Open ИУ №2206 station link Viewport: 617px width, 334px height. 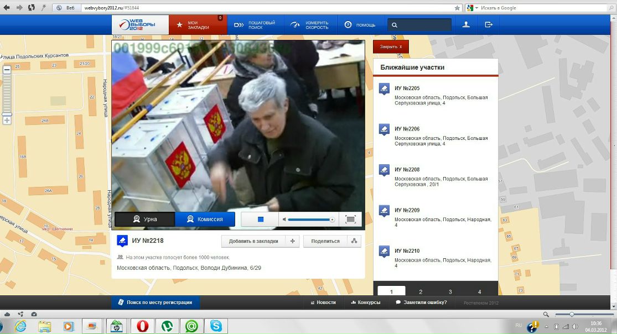coord(407,129)
